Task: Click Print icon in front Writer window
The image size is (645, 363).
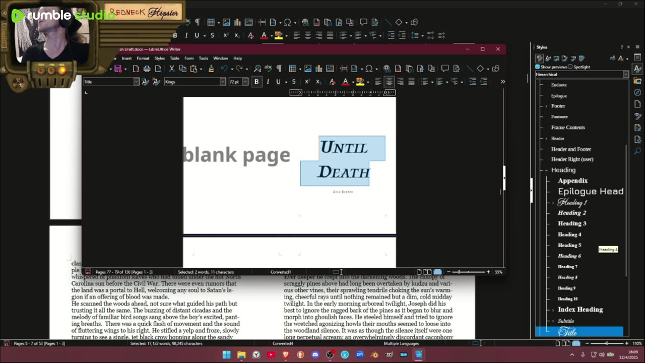Action: [147, 69]
